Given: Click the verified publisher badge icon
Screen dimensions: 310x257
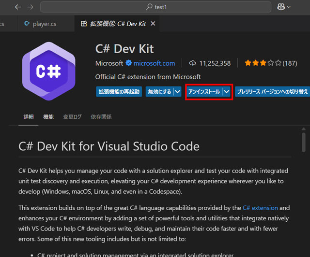Looking at the screenshot, I should tap(129, 63).
